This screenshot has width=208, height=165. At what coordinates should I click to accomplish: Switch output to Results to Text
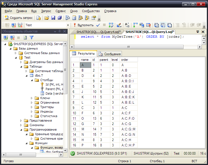click(156, 25)
